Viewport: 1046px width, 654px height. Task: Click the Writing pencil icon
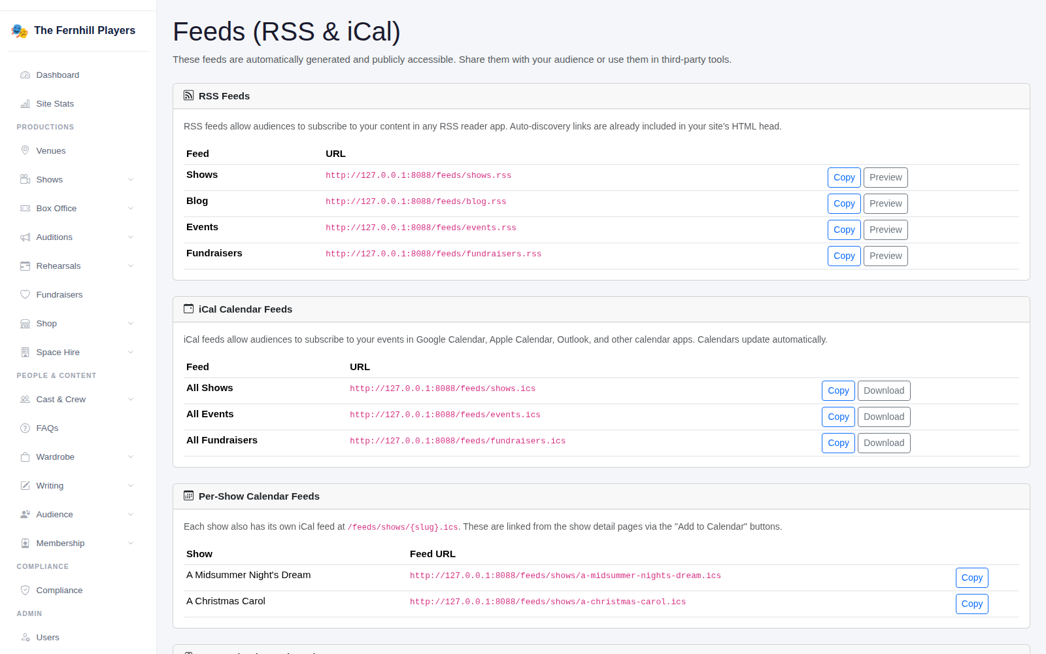point(25,485)
